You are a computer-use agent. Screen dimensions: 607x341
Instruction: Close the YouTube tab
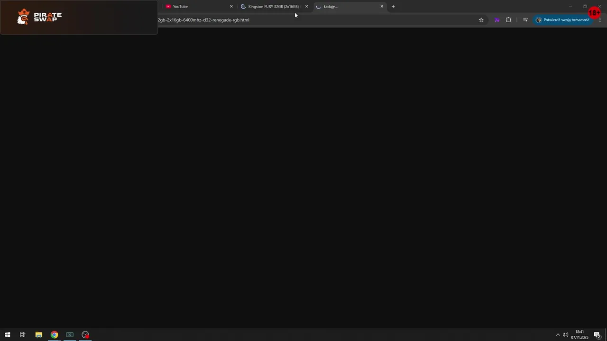point(231,7)
